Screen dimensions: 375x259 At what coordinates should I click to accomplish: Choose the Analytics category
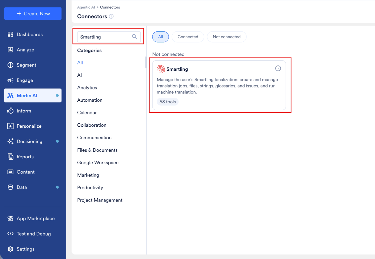pos(87,88)
